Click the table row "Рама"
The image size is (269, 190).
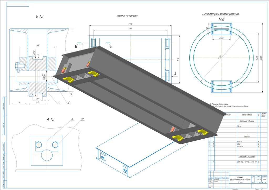(x=239, y=126)
